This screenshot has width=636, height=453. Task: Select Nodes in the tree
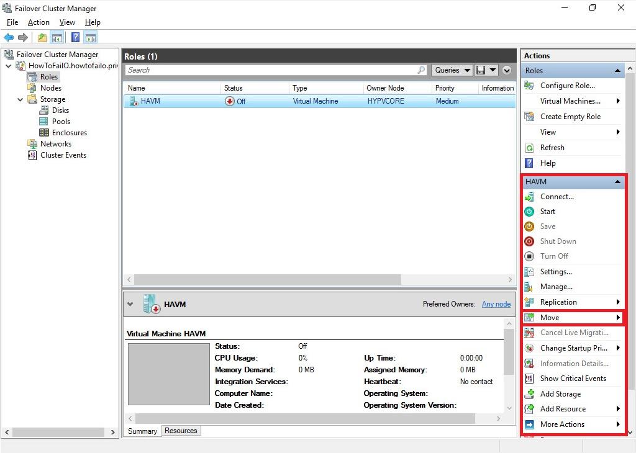[x=51, y=88]
